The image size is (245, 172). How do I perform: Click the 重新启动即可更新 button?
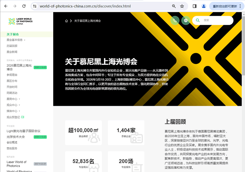[225, 6]
